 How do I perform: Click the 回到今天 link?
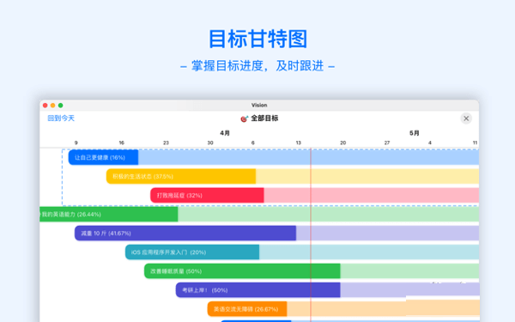(61, 118)
